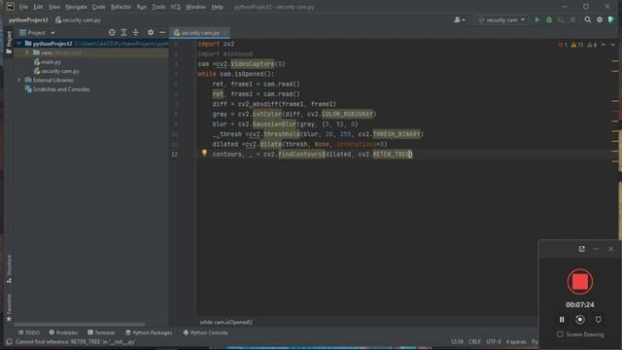Click the restart recording circular icon

pyautogui.click(x=580, y=320)
